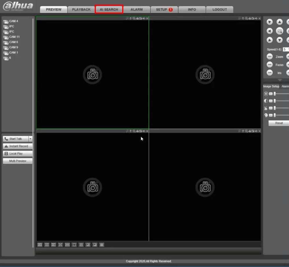Close the bottom-right video window
Image resolution: width=289 pixels, height=267 pixels.
(259, 131)
